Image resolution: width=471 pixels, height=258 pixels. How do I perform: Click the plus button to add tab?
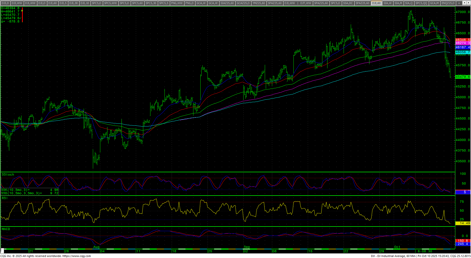[x=459, y=3]
